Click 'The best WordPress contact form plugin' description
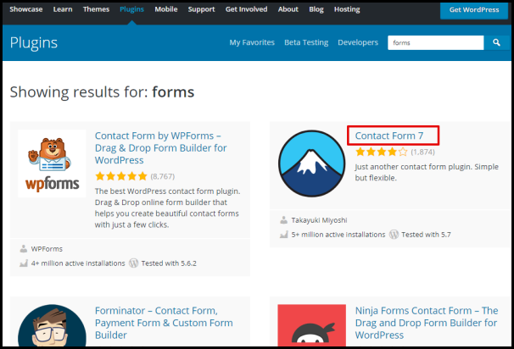The height and width of the screenshot is (349, 514). tap(167, 208)
